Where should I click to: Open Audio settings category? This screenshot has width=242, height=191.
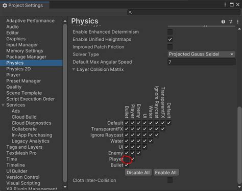coord(12,26)
